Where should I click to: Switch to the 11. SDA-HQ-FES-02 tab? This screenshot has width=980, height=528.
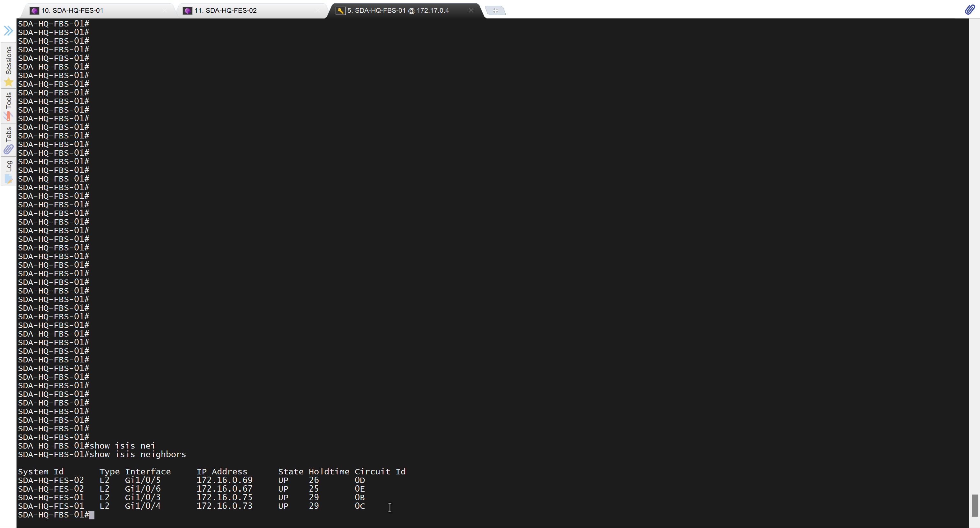(226, 11)
